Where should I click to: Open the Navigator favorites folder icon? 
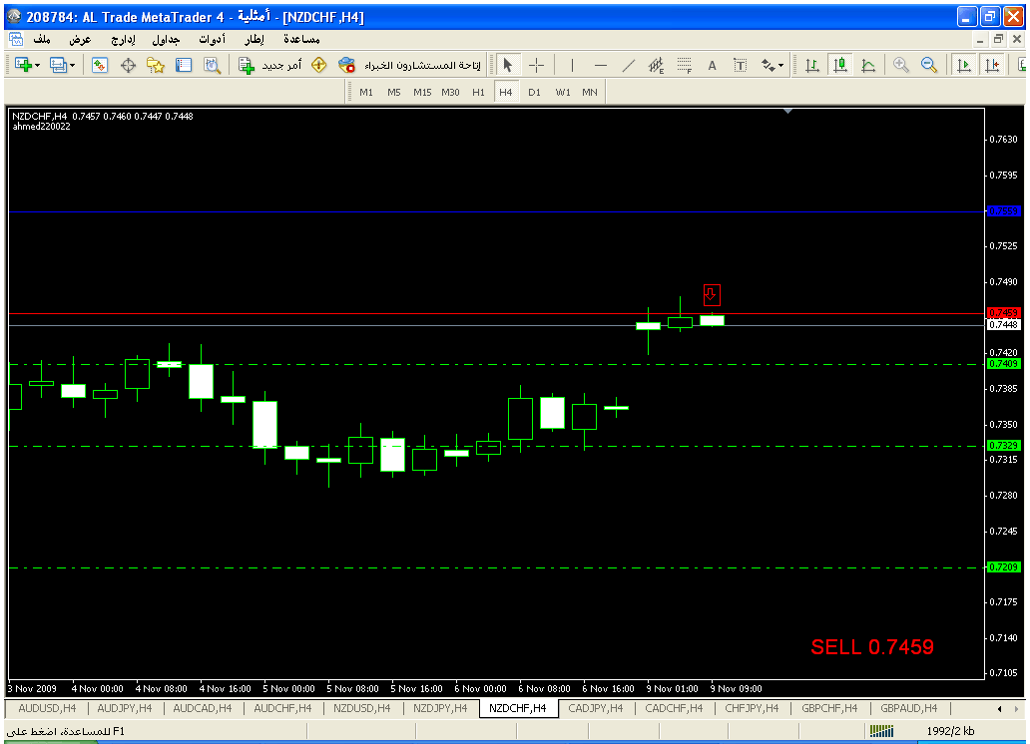pyautogui.click(x=156, y=65)
